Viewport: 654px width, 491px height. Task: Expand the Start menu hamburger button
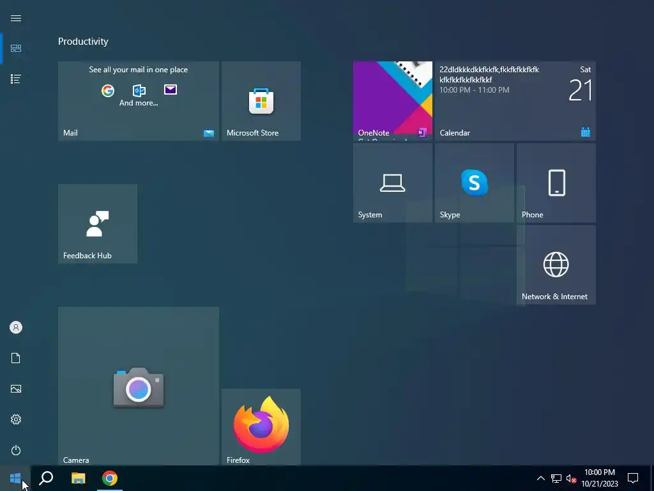[x=16, y=19]
